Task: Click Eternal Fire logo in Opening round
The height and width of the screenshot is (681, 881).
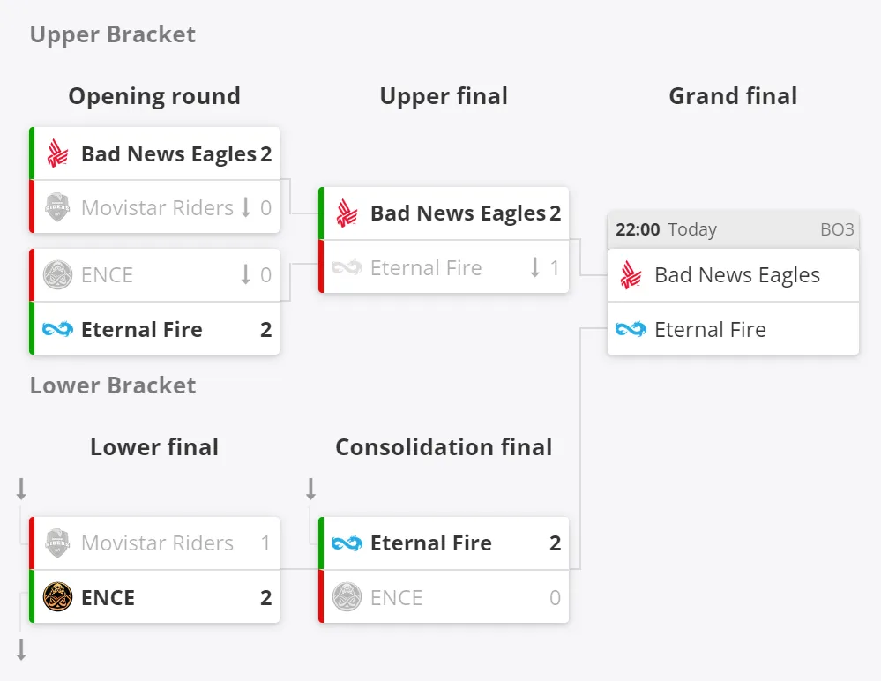Action: [x=57, y=329]
